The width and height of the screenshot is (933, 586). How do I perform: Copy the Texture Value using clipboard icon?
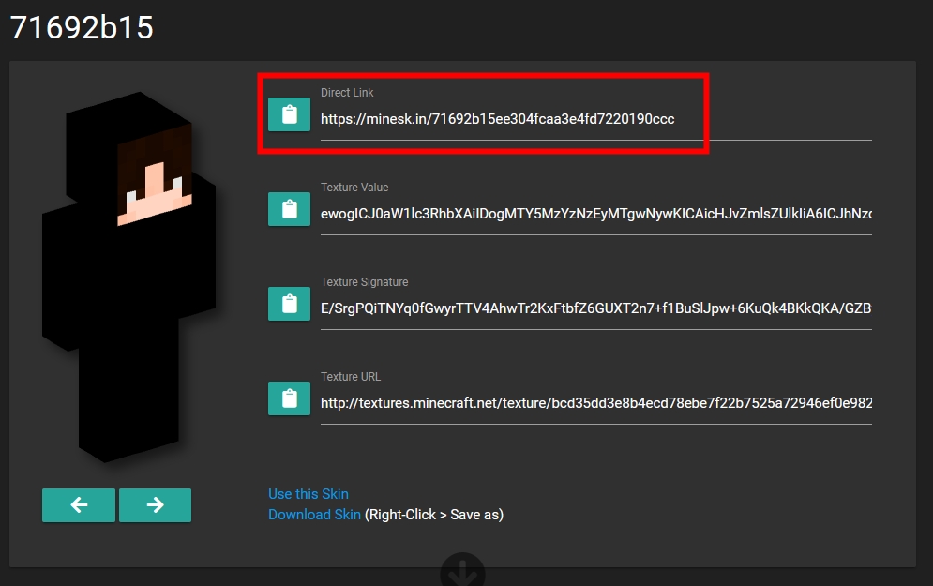(x=289, y=209)
